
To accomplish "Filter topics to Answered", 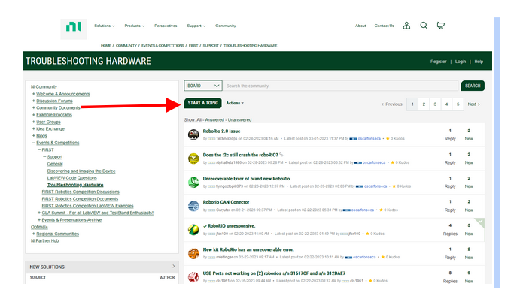I will 214,120.
